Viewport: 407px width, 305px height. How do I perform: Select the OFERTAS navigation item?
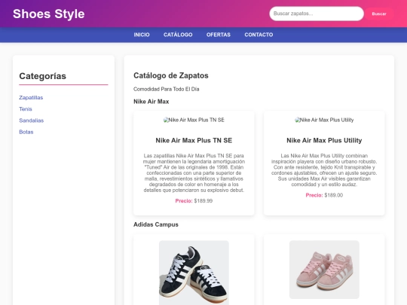(x=219, y=35)
